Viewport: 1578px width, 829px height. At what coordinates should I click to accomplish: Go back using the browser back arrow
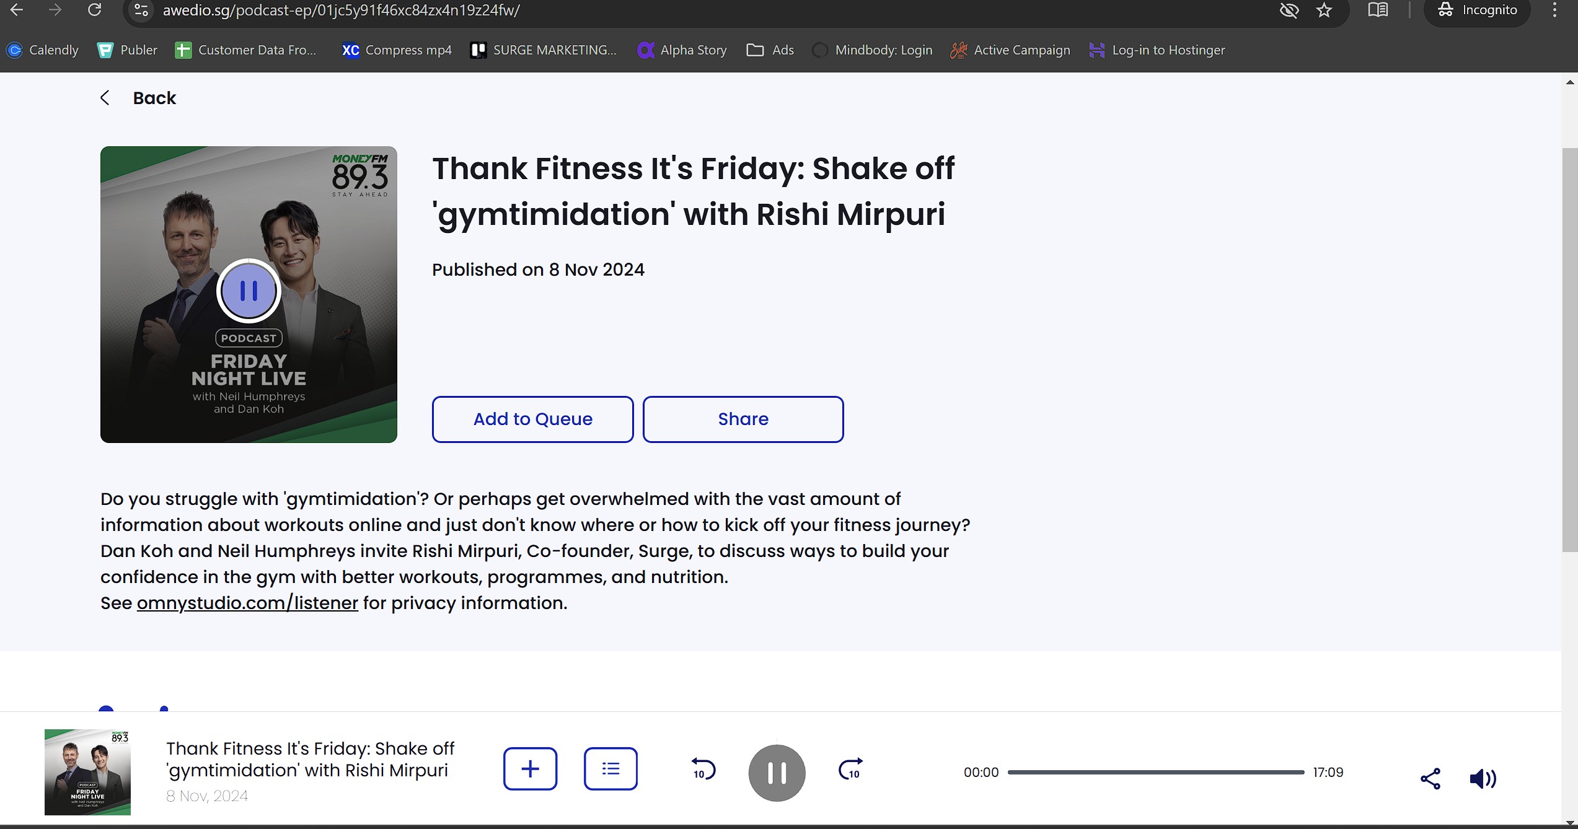[x=17, y=10]
